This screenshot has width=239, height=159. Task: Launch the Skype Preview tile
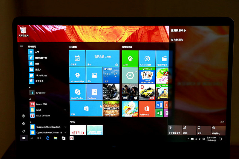tap(77, 92)
